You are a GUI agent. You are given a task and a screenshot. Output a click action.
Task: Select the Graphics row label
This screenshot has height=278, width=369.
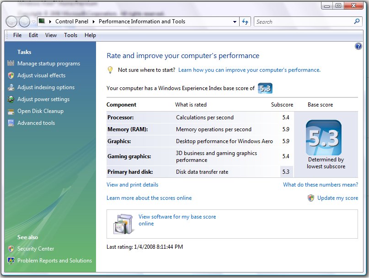pyautogui.click(x=119, y=141)
